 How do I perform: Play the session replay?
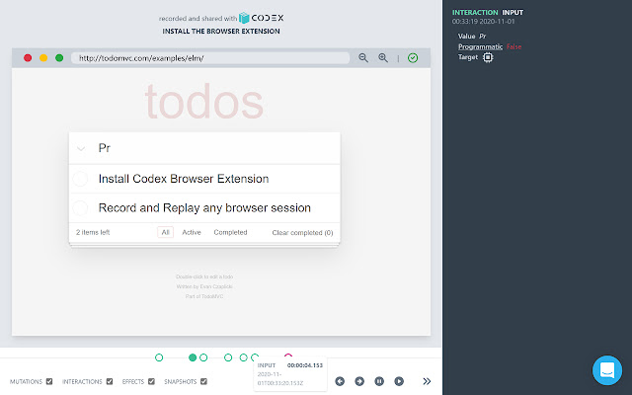(399, 381)
